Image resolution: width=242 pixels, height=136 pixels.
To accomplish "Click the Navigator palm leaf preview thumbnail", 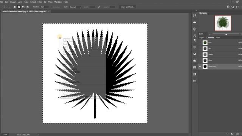I will (x=223, y=23).
